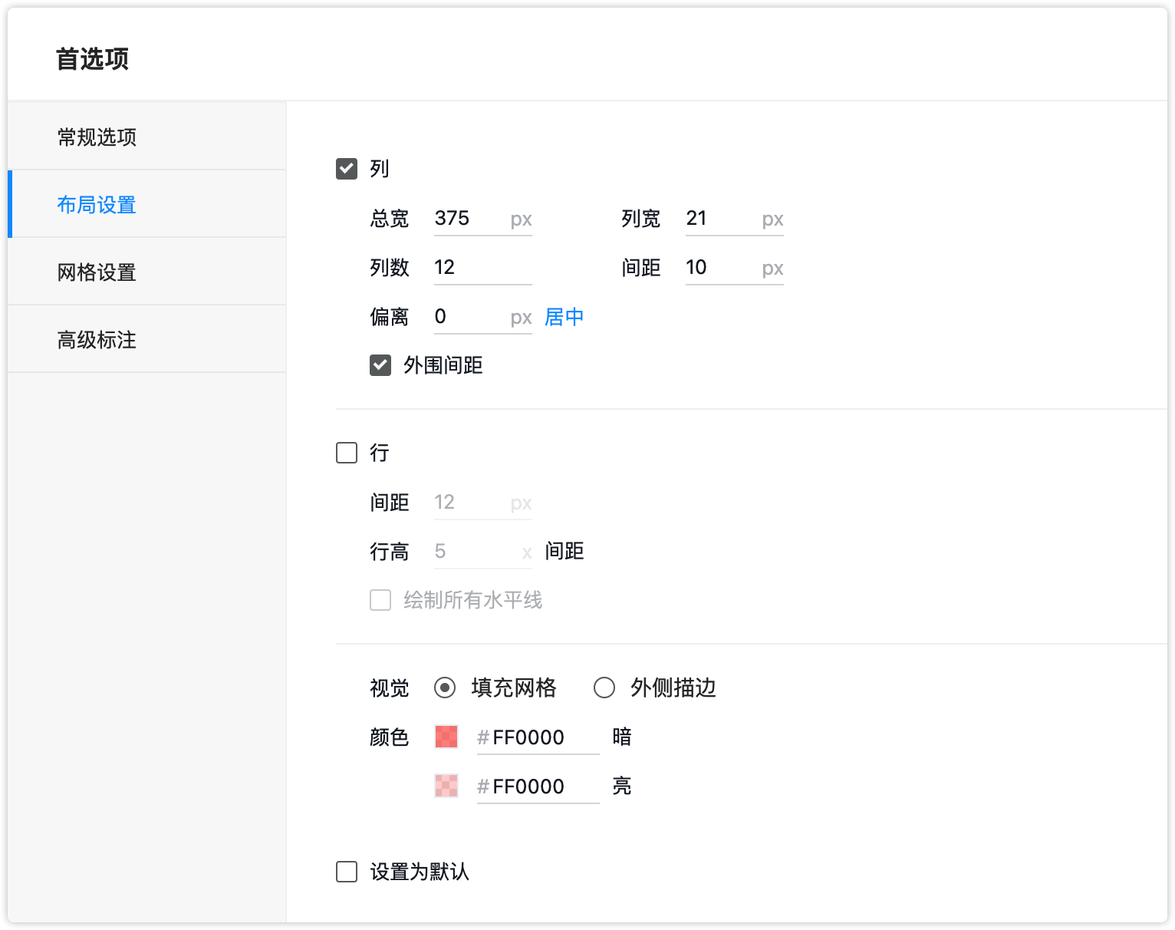Image resolution: width=1175 pixels, height=930 pixels.
Task: Switch to 布局设置 tab
Action: (97, 205)
